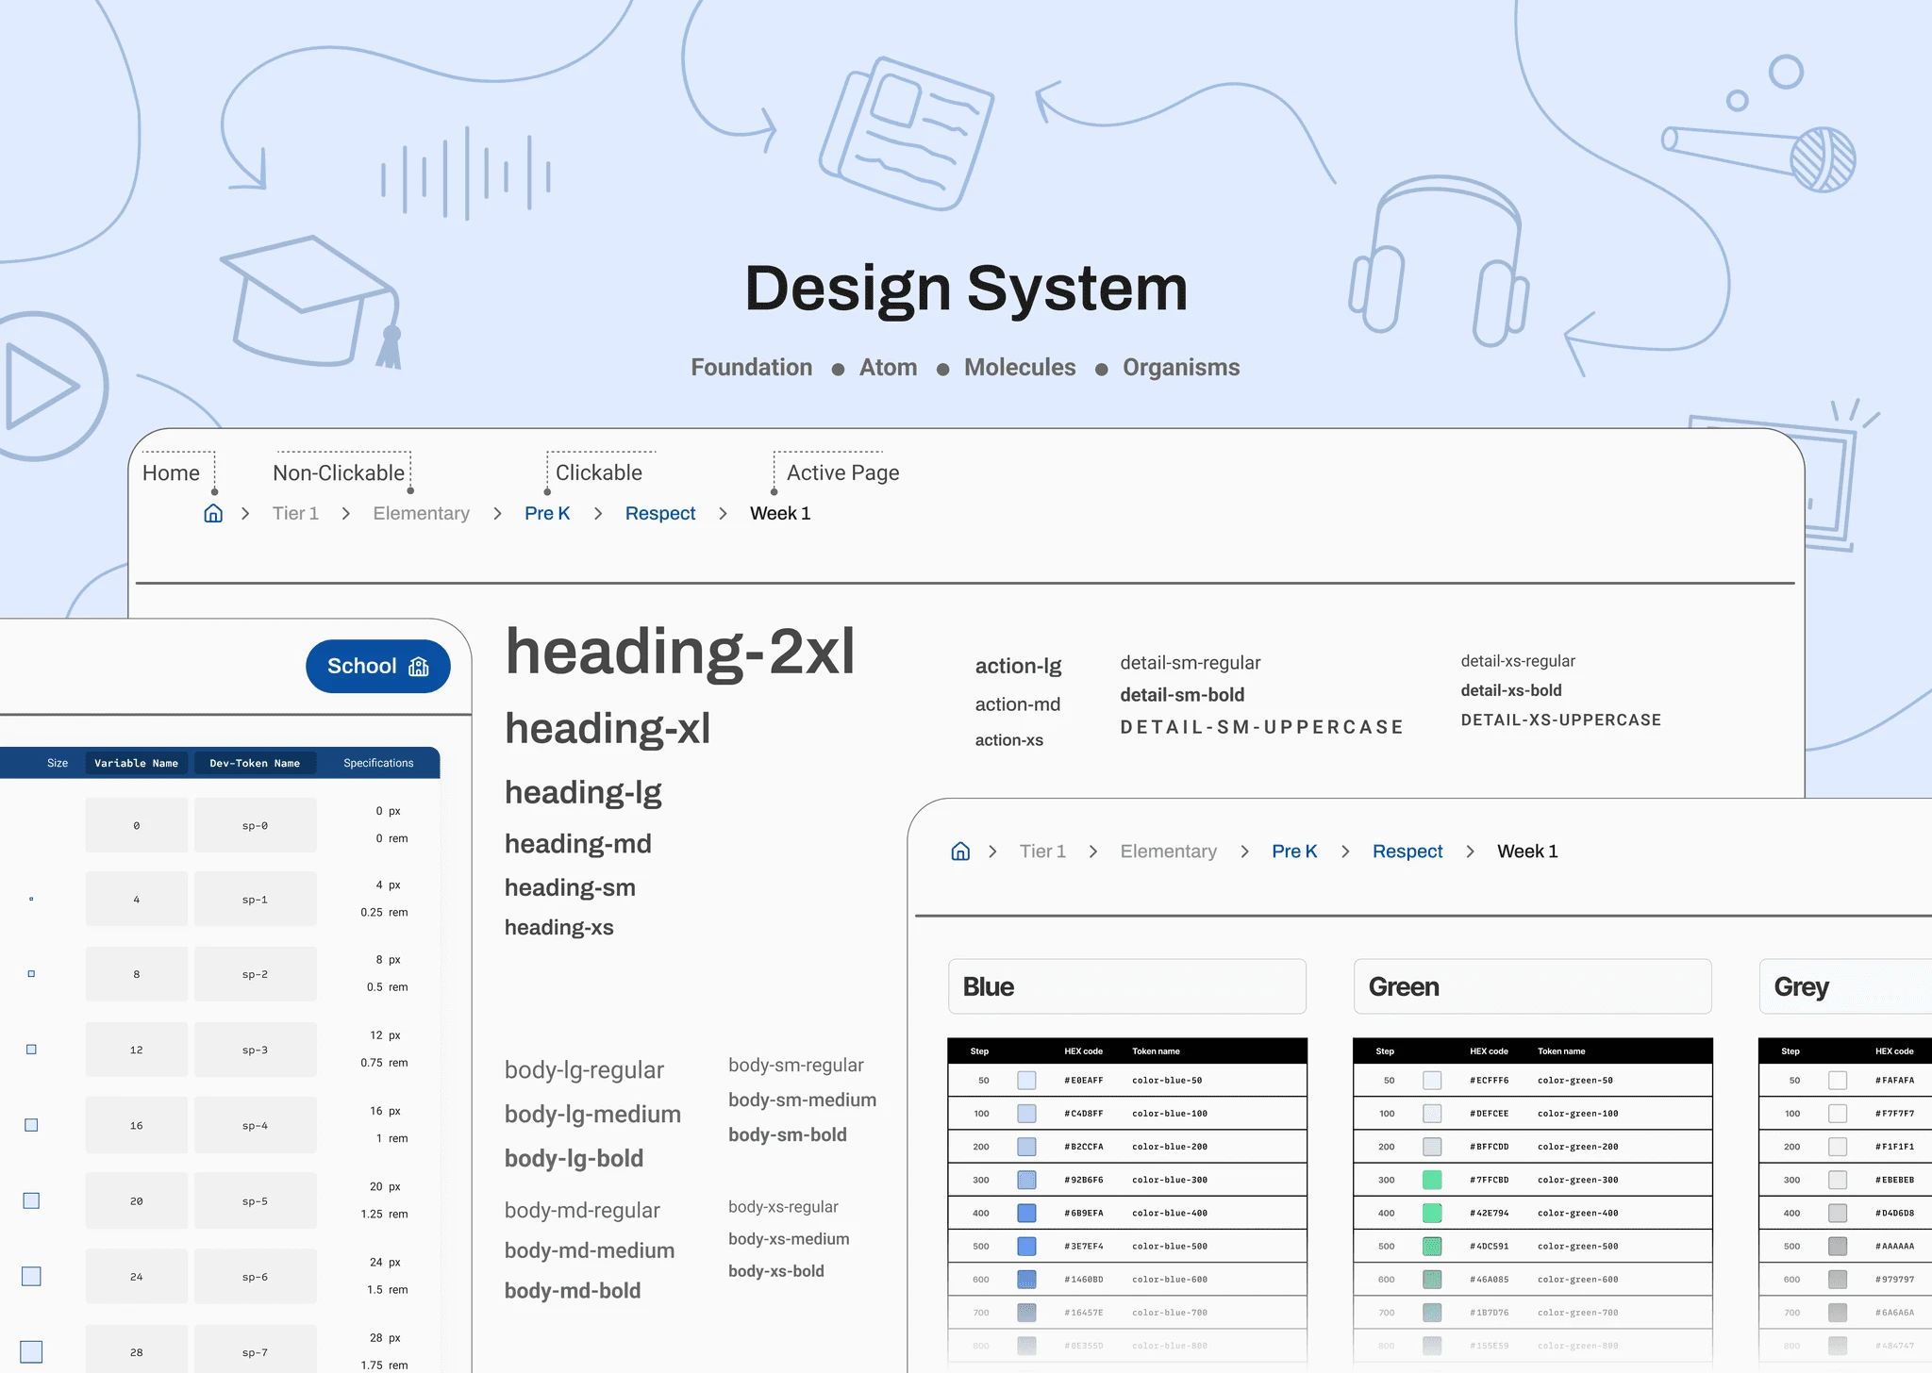Follow the Pre K link in the annotated breadcrumb
The height and width of the screenshot is (1373, 1932).
tap(547, 513)
